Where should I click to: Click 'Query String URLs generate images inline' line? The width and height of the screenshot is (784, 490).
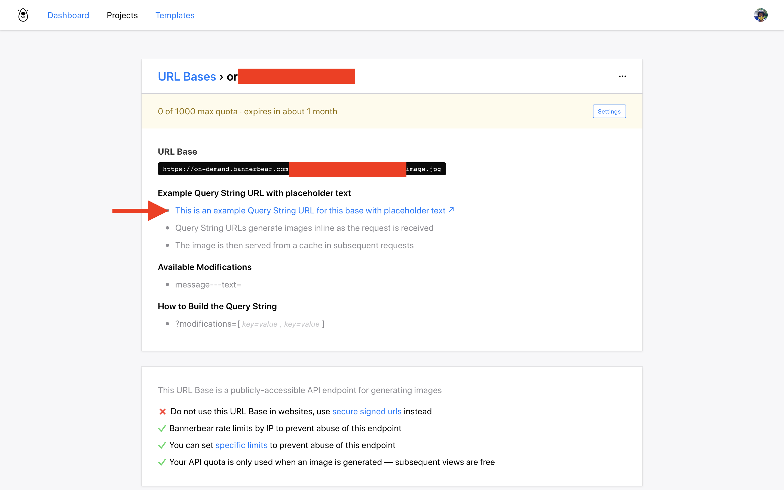(x=304, y=228)
